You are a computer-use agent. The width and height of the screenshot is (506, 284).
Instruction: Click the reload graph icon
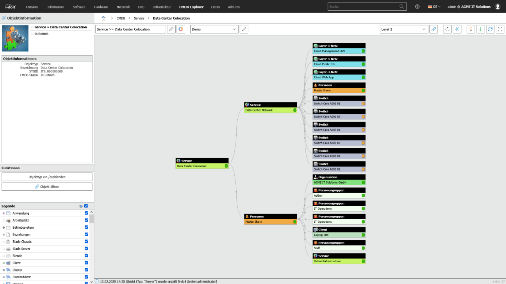(447, 29)
